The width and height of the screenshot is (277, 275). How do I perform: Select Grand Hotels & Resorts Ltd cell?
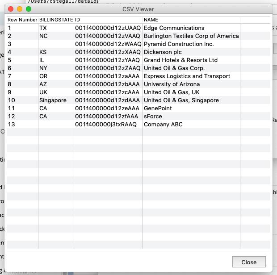(x=191, y=60)
